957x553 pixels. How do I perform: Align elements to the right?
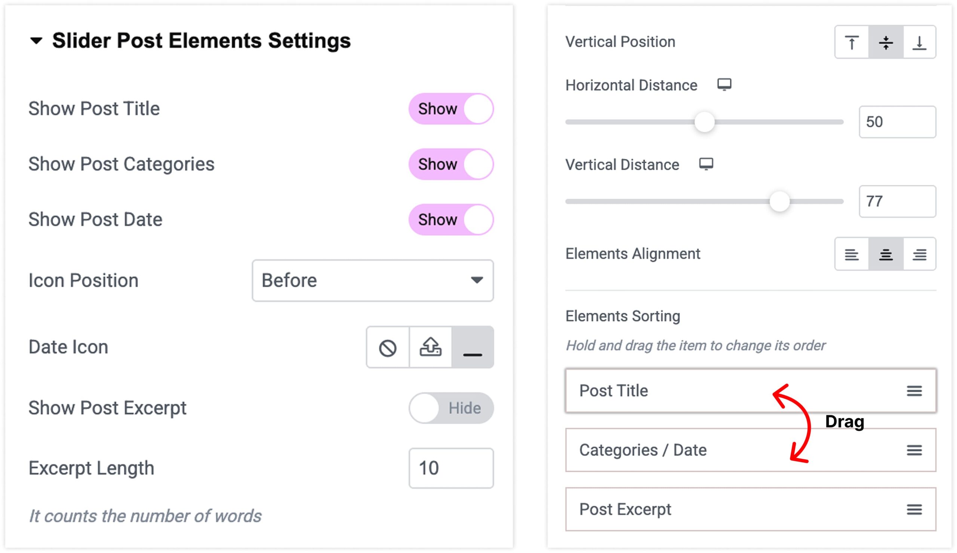tap(919, 254)
